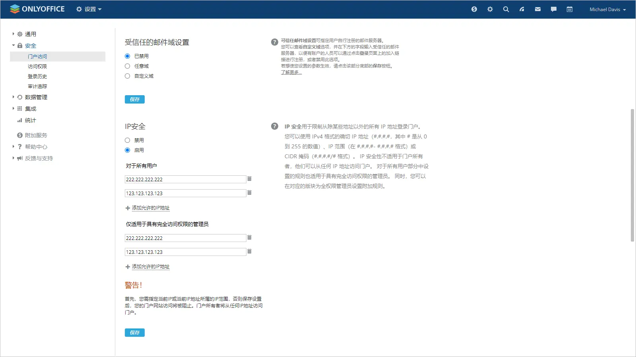636x357 pixels.
Task: Save the trusted mail domain settings
Action: (134, 100)
